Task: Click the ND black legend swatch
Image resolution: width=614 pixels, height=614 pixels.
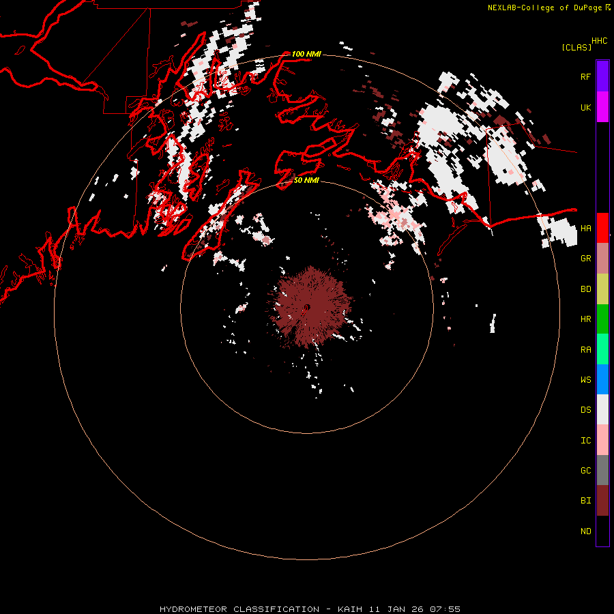Action: click(602, 531)
